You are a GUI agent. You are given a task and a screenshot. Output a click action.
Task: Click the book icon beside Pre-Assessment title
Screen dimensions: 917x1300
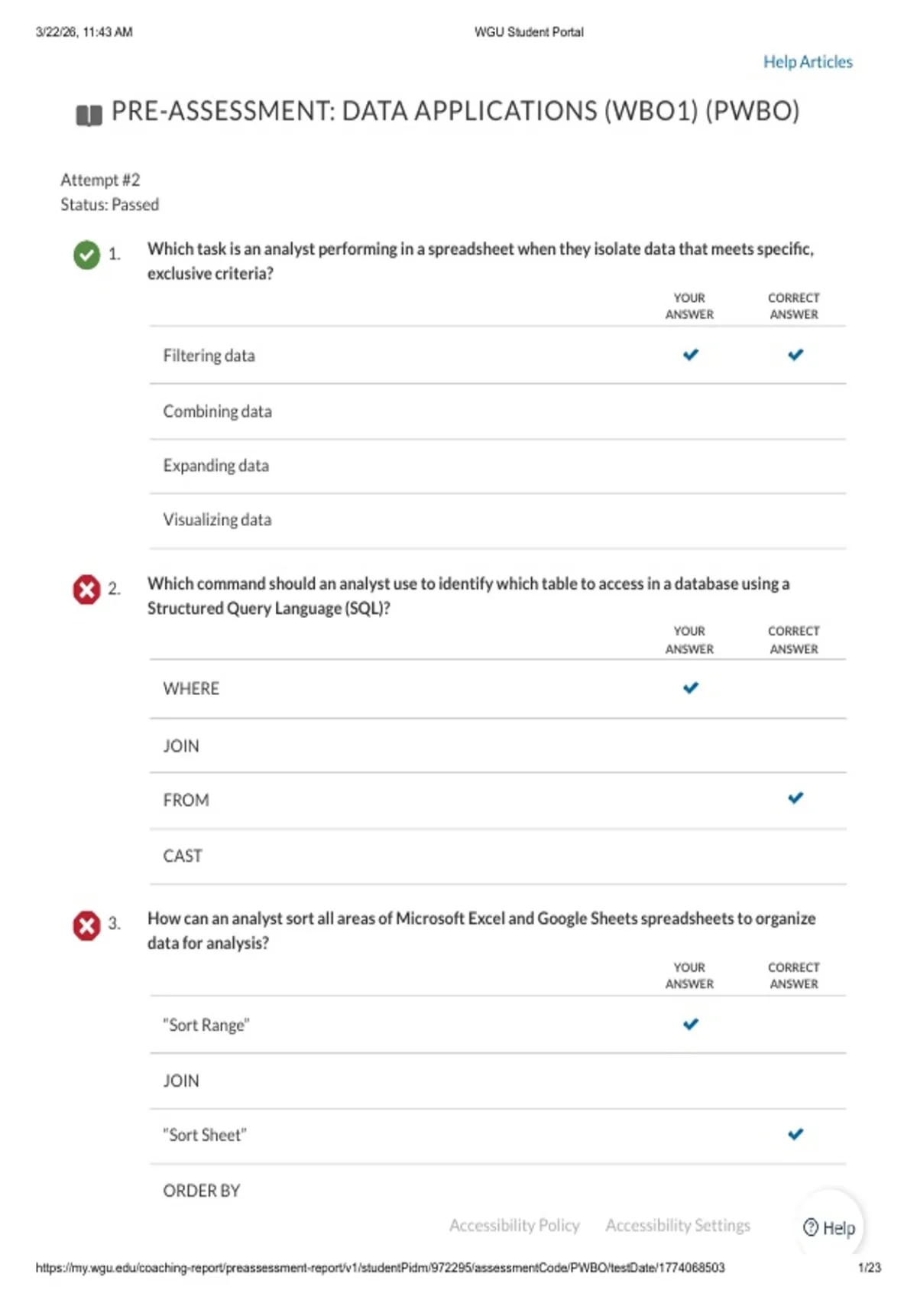[89, 115]
